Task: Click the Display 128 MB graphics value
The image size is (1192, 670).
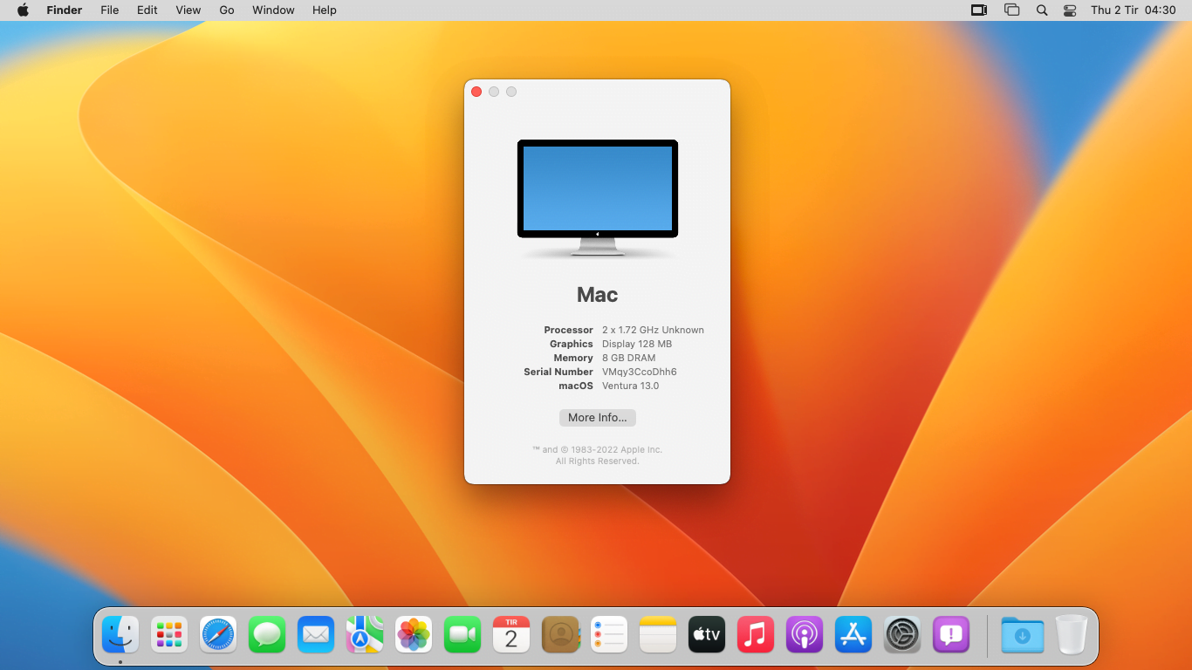Action: tap(637, 344)
